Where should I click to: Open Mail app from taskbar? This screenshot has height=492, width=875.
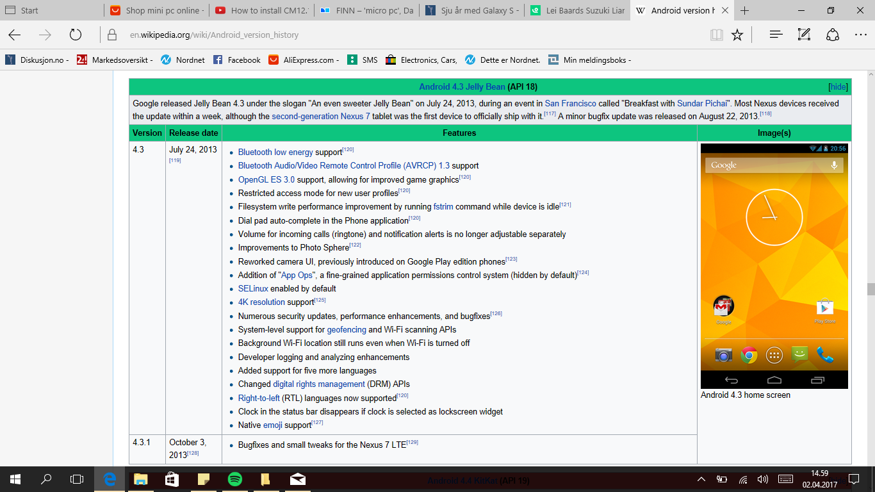[x=297, y=479]
